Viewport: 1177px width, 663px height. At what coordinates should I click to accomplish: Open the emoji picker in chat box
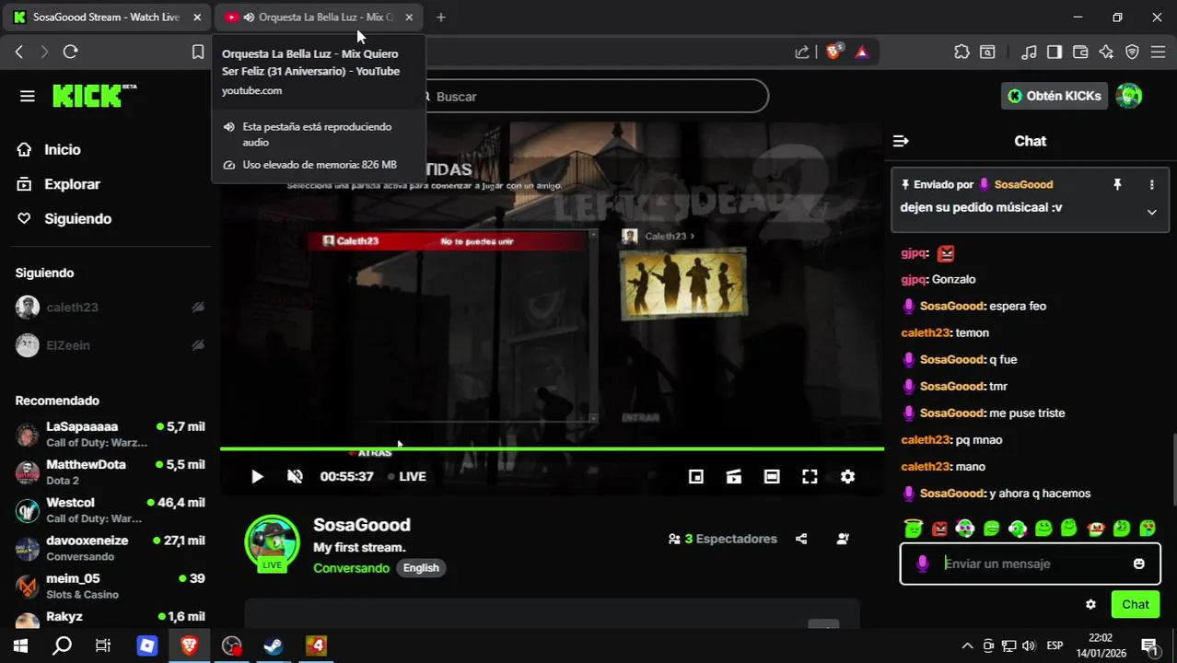coord(1139,564)
